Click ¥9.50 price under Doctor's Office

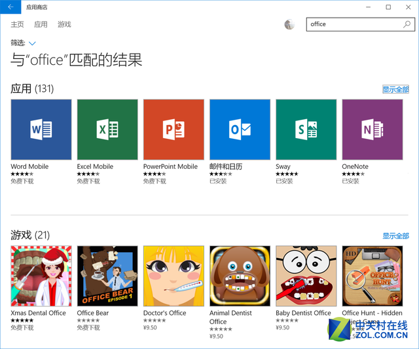(150, 327)
